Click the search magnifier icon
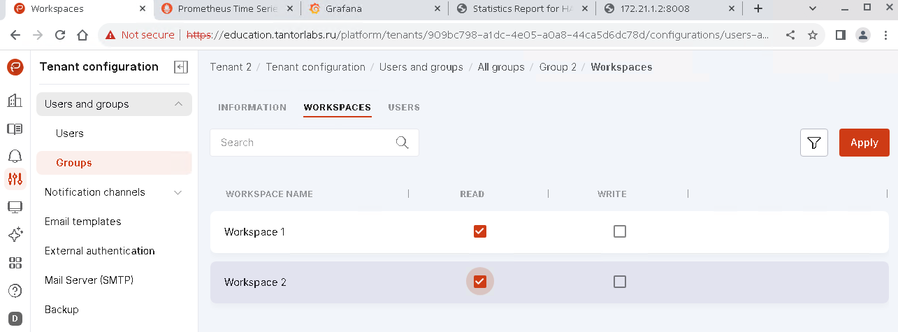The width and height of the screenshot is (898, 332). click(402, 143)
